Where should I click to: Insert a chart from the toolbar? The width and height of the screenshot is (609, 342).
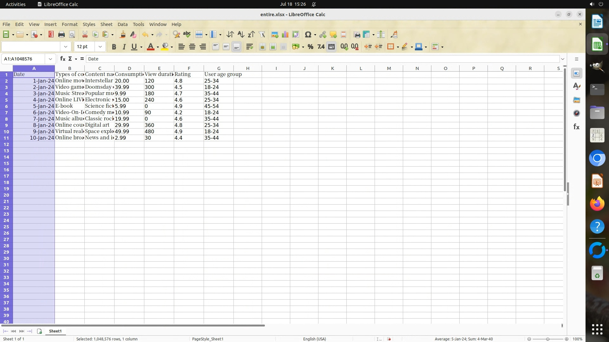point(285,35)
